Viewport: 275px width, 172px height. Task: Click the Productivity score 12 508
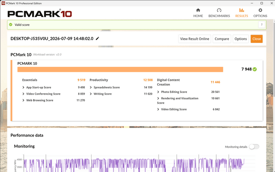pyautogui.click(x=148, y=80)
